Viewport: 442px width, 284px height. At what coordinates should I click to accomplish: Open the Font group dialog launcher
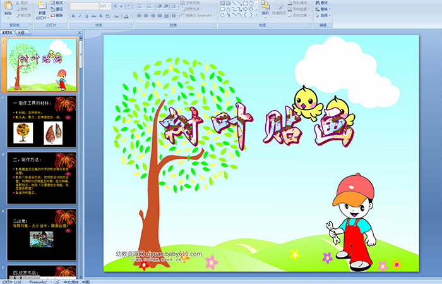pyautogui.click(x=131, y=25)
